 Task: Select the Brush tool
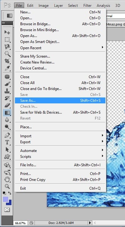tap(7, 84)
